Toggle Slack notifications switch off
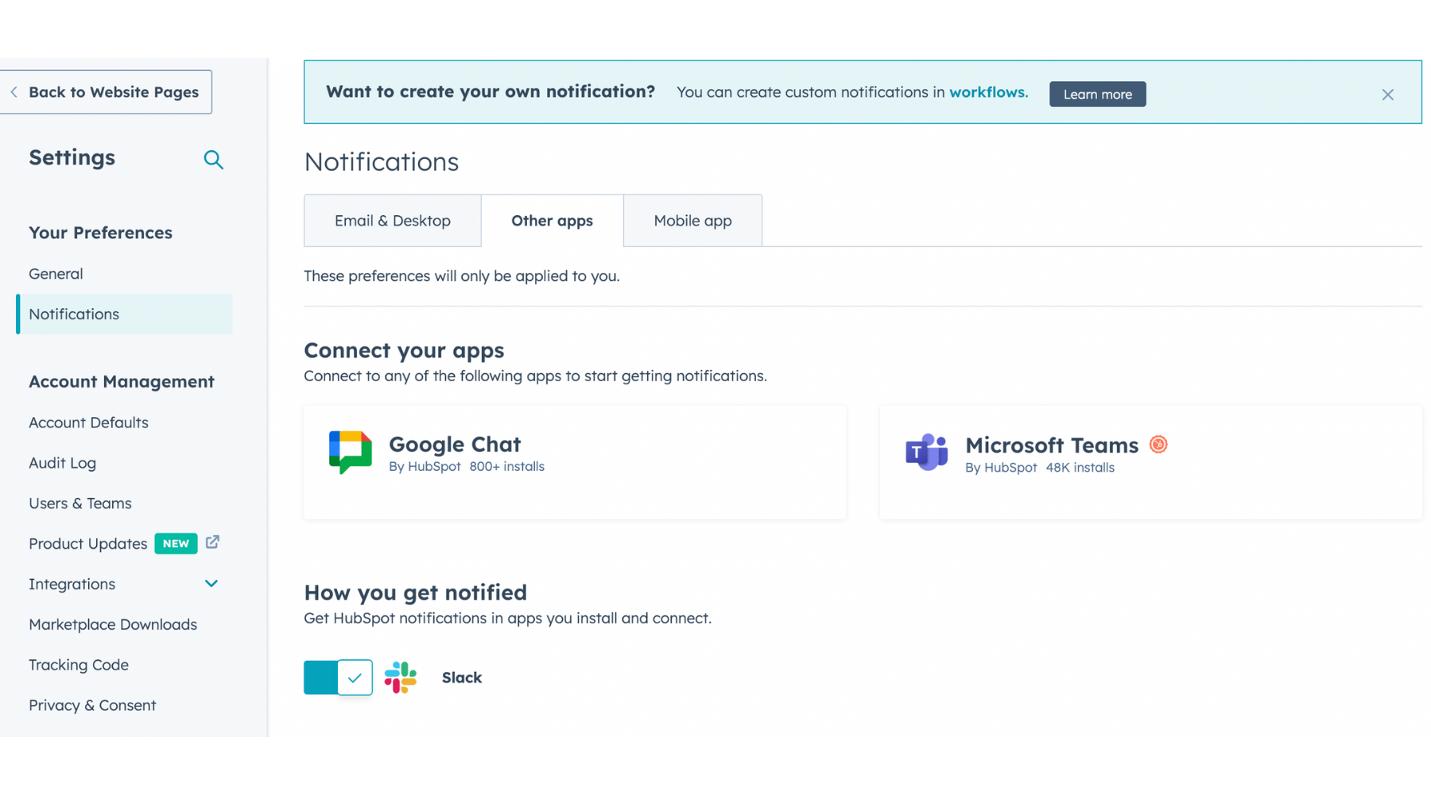 pos(338,677)
